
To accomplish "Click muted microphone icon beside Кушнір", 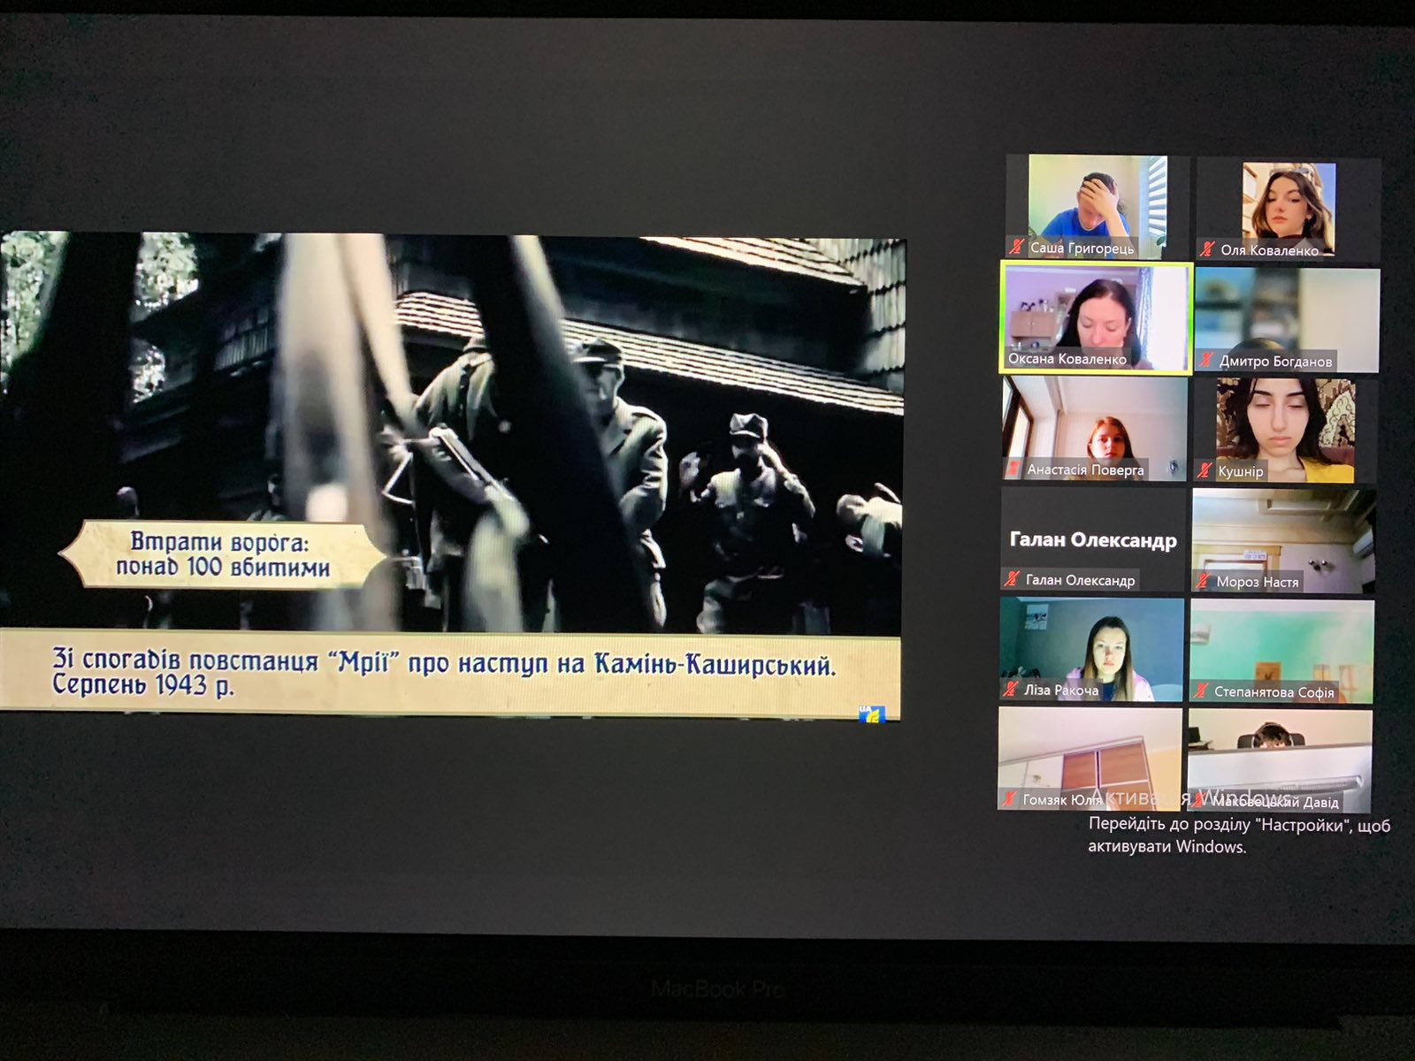I will tap(1204, 470).
